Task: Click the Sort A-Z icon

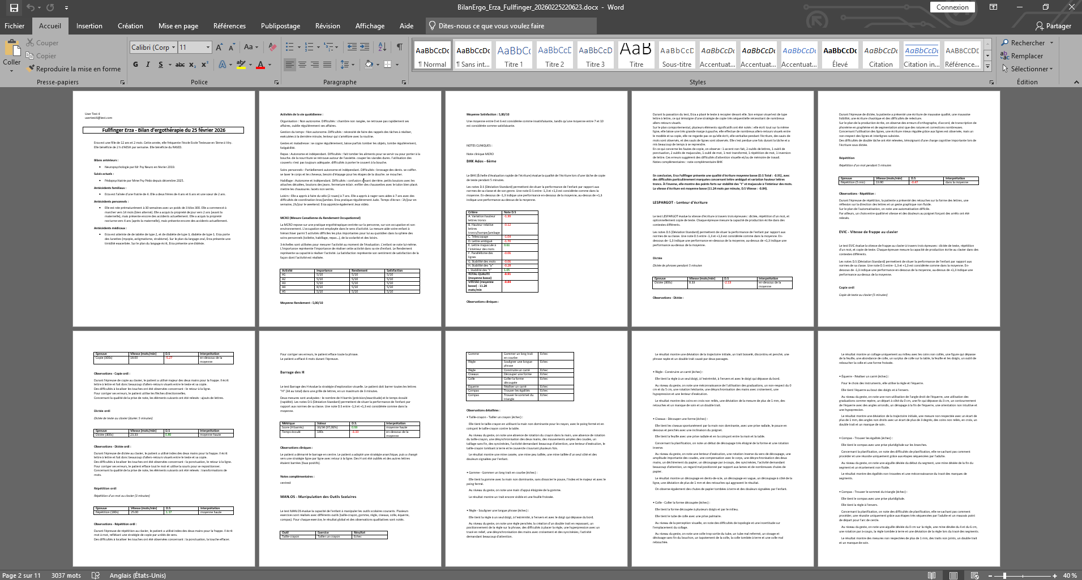Action: (x=382, y=47)
